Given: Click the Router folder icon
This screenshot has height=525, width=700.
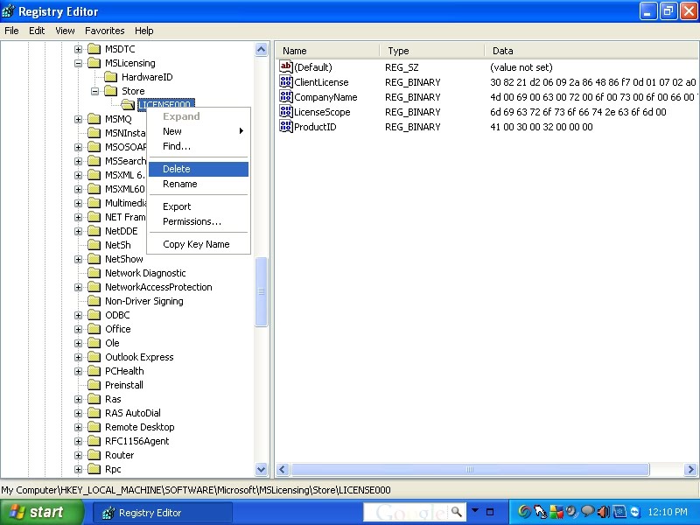Looking at the screenshot, I should [94, 455].
